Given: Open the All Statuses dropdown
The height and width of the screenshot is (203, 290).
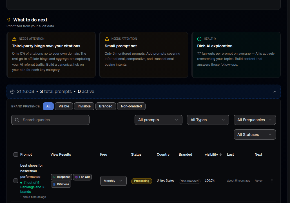Looking at the screenshot, I should [x=255, y=134].
